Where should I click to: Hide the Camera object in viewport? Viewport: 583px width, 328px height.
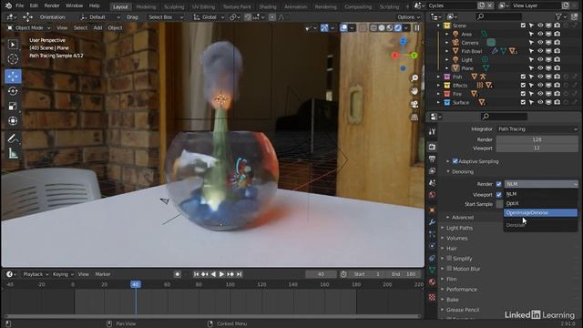click(x=540, y=43)
